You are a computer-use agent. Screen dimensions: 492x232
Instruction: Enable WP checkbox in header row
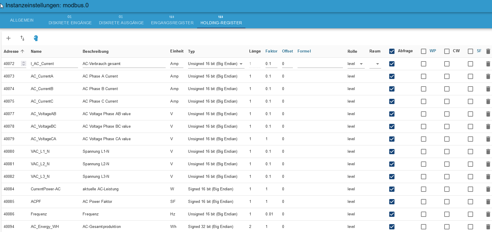click(424, 51)
